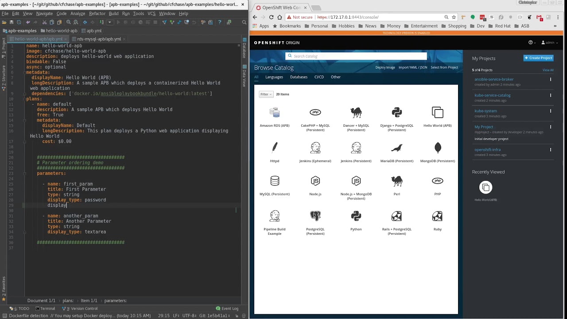Open actions menu for openshift-infra project

coord(551,150)
